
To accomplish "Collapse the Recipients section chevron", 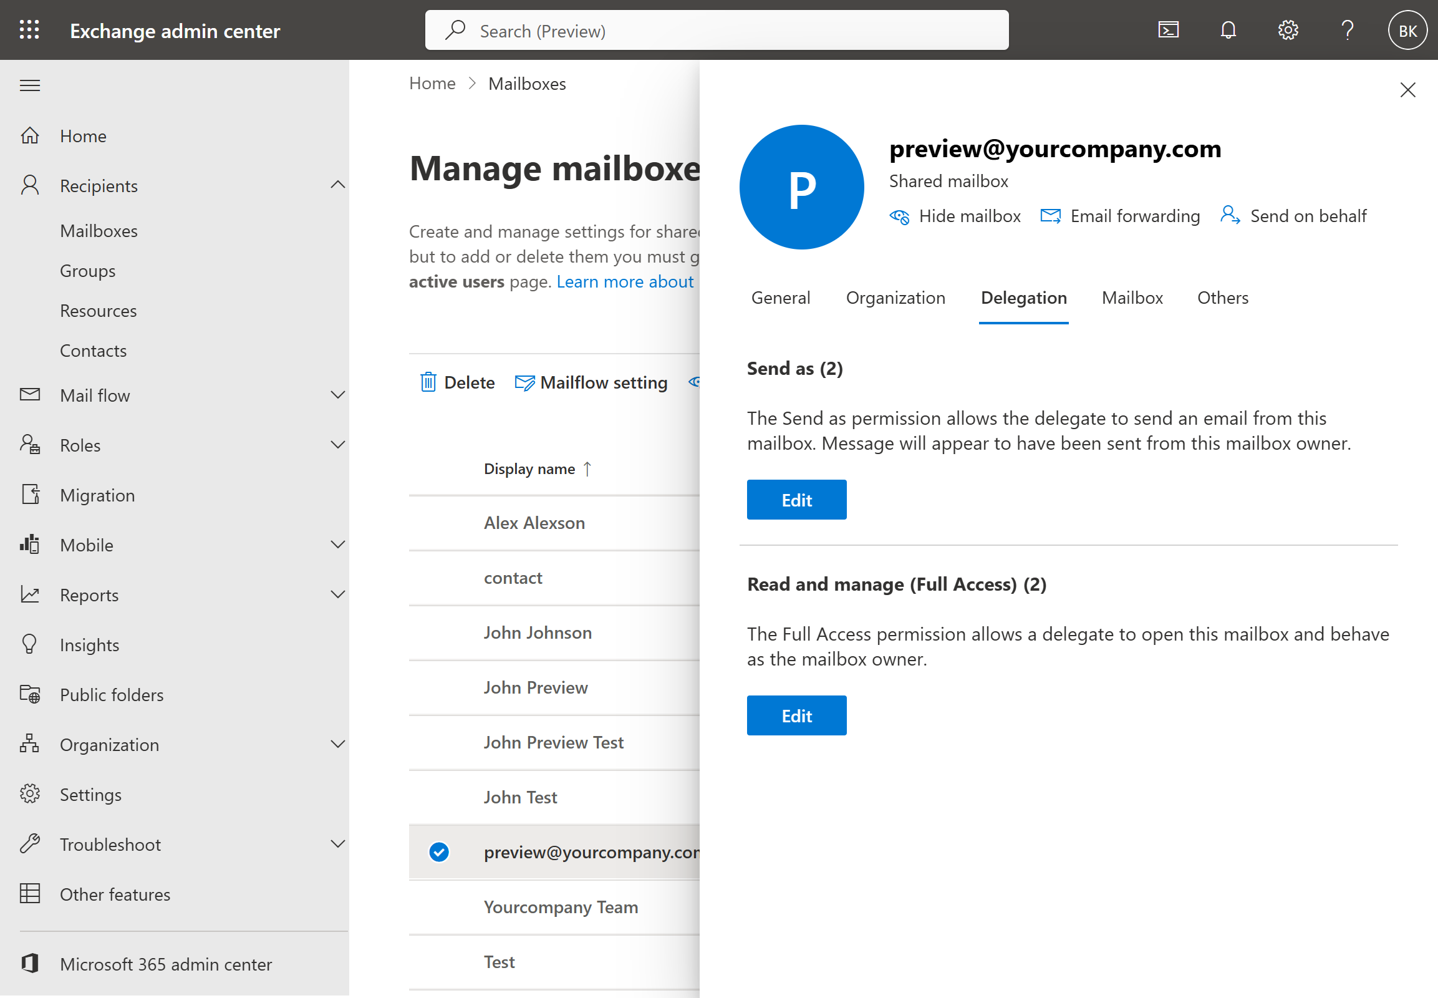I will tap(337, 185).
